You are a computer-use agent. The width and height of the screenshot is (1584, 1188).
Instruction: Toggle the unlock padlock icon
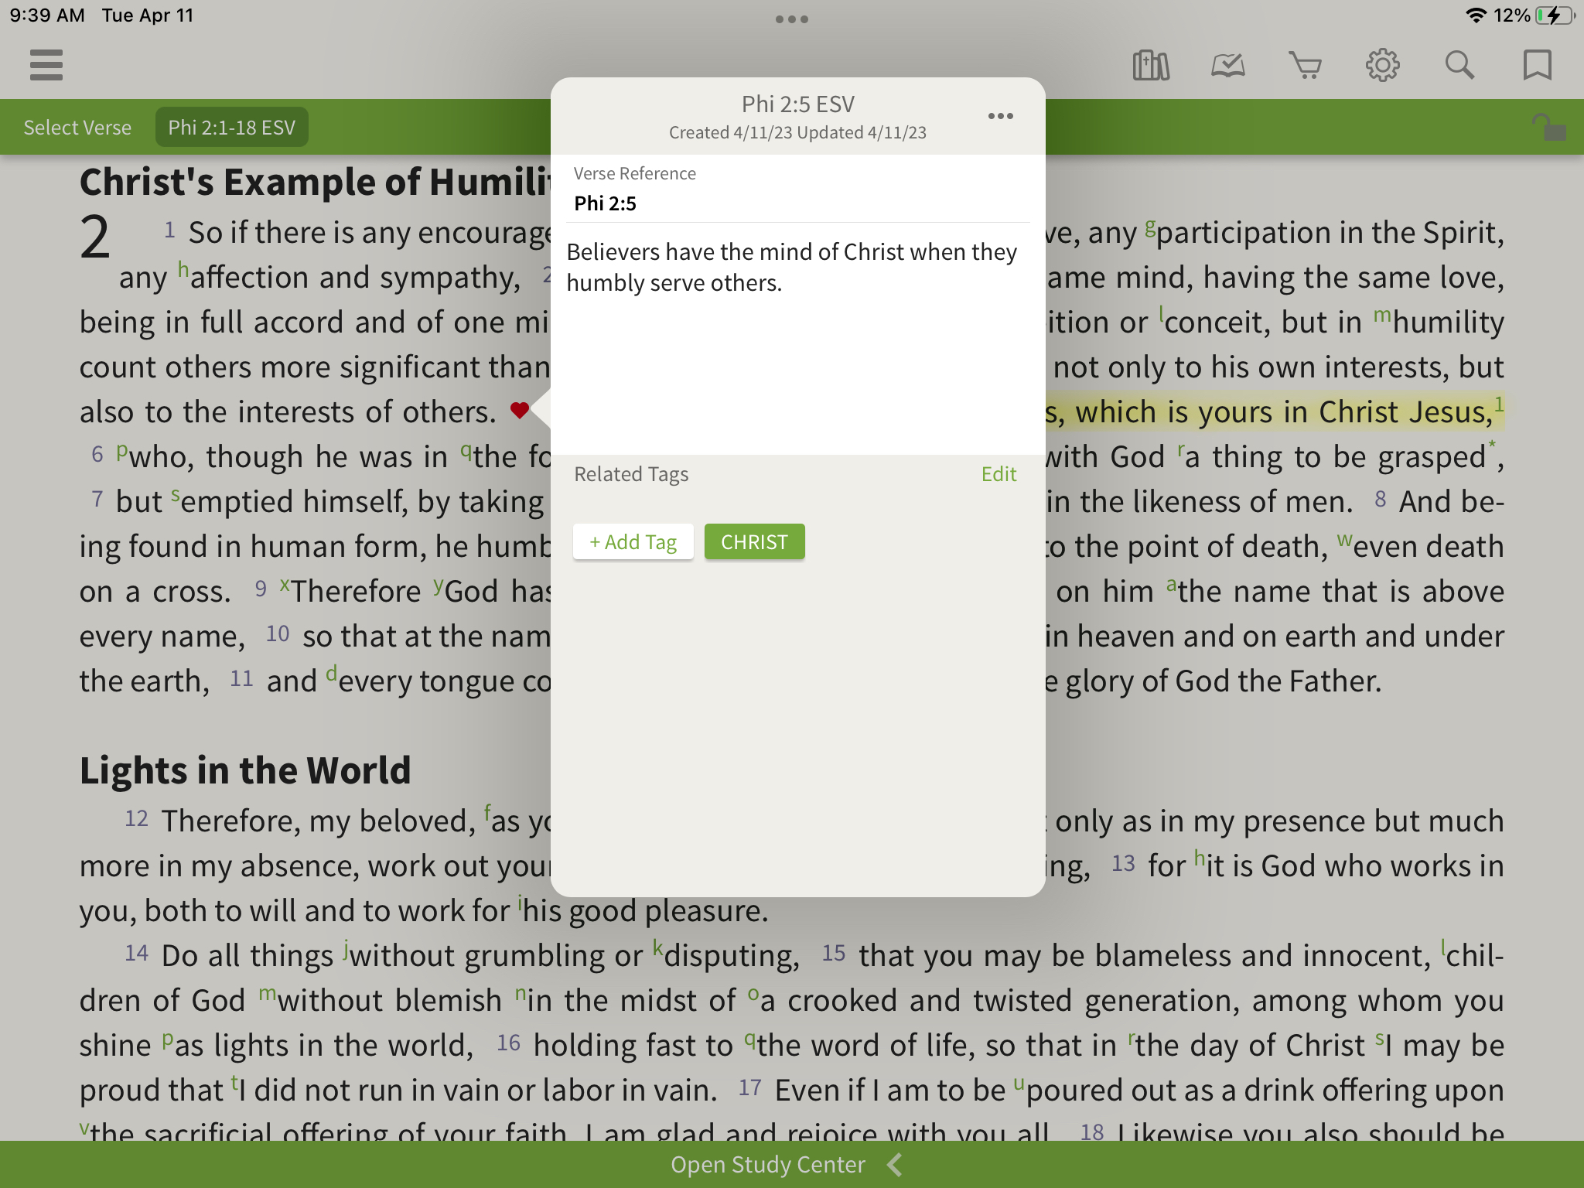pyautogui.click(x=1548, y=128)
